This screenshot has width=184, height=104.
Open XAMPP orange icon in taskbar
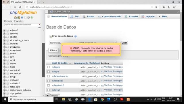point(128,99)
